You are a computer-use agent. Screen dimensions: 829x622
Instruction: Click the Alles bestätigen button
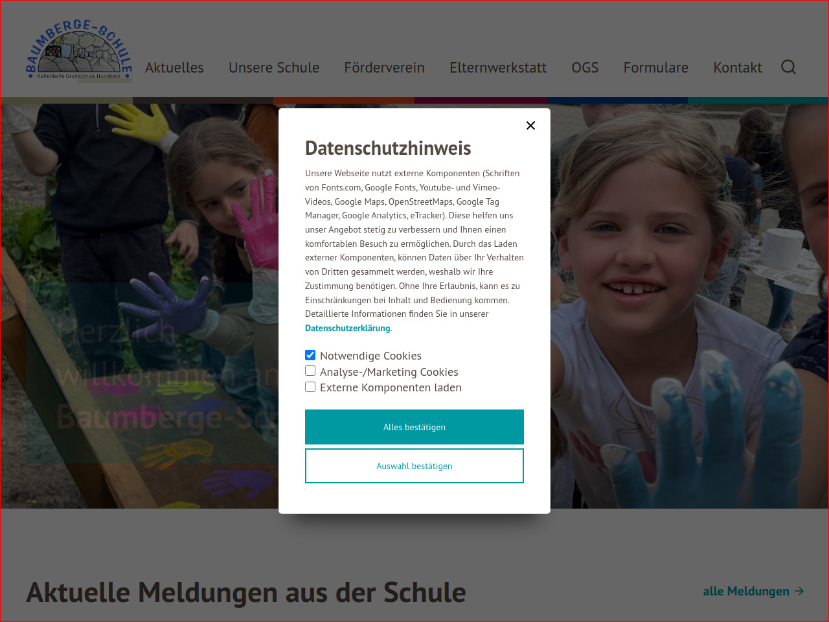414,427
